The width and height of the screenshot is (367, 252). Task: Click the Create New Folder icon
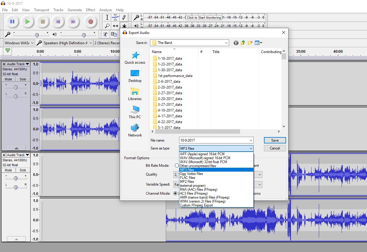250,43
